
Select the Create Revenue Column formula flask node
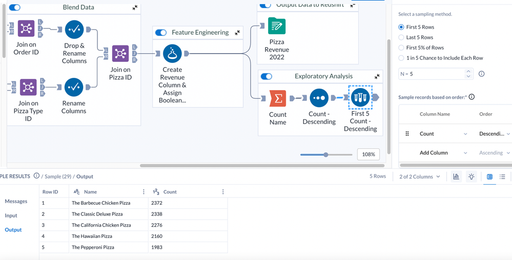pyautogui.click(x=172, y=53)
